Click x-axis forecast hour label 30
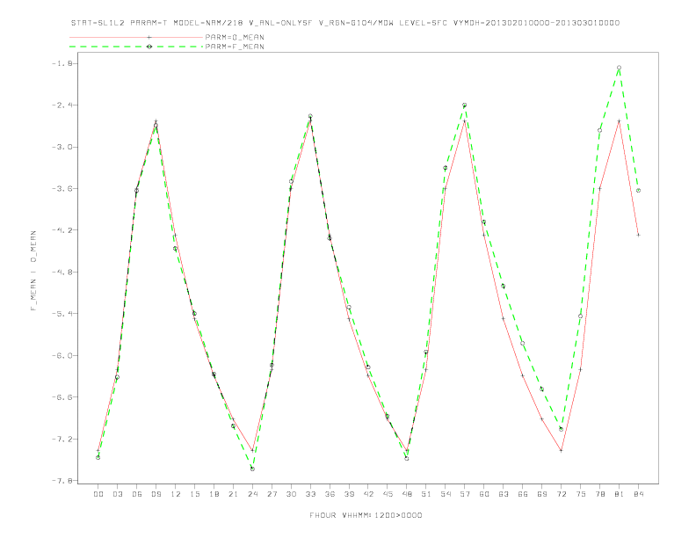The image size is (696, 538). [x=291, y=494]
